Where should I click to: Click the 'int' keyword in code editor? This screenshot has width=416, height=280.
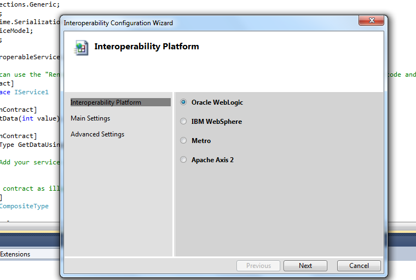pyautogui.click(x=27, y=118)
